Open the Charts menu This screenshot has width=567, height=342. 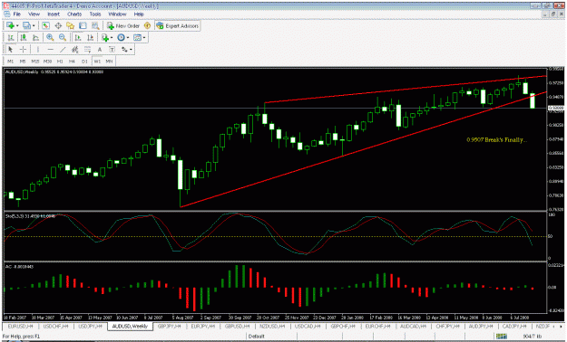(74, 14)
